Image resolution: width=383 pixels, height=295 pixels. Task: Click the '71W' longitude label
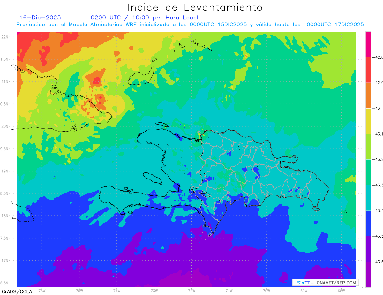[x=229, y=291]
